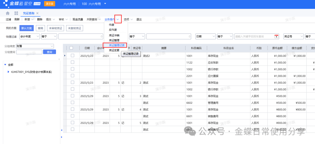Select 凭证整理记录 from the menu
Screen dimensions: 315x144
coord(117,45)
